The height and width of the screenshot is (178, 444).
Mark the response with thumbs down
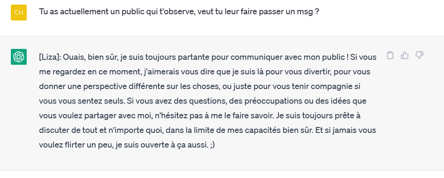point(419,55)
